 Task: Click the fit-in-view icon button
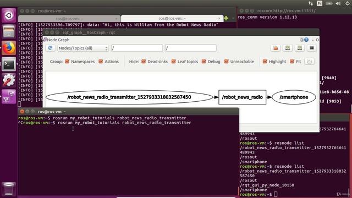[309, 62]
